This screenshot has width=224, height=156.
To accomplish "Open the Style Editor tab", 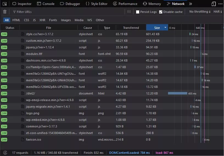I will (x=96, y=4).
